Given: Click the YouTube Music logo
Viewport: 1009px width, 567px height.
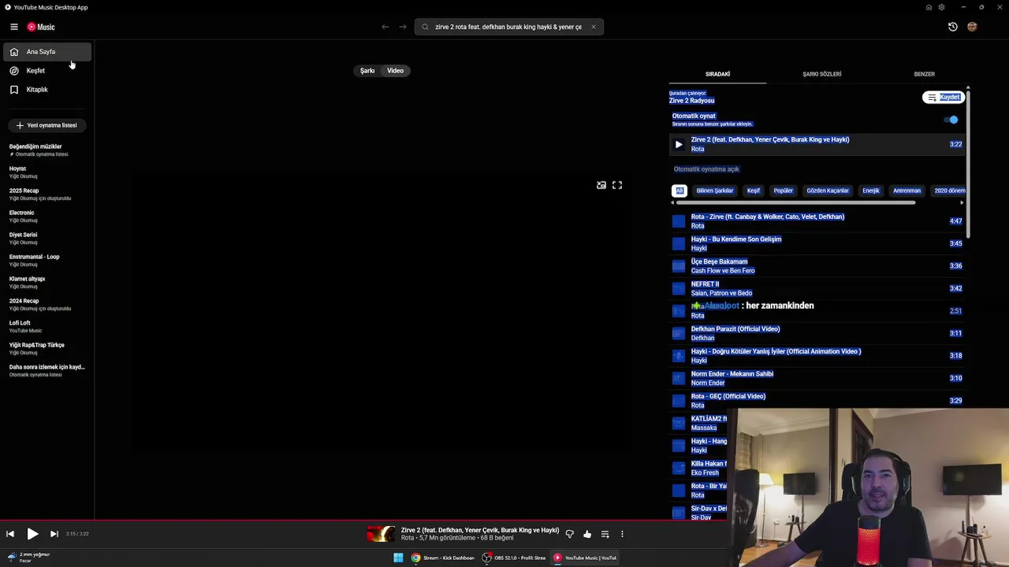Looking at the screenshot, I should pos(41,27).
